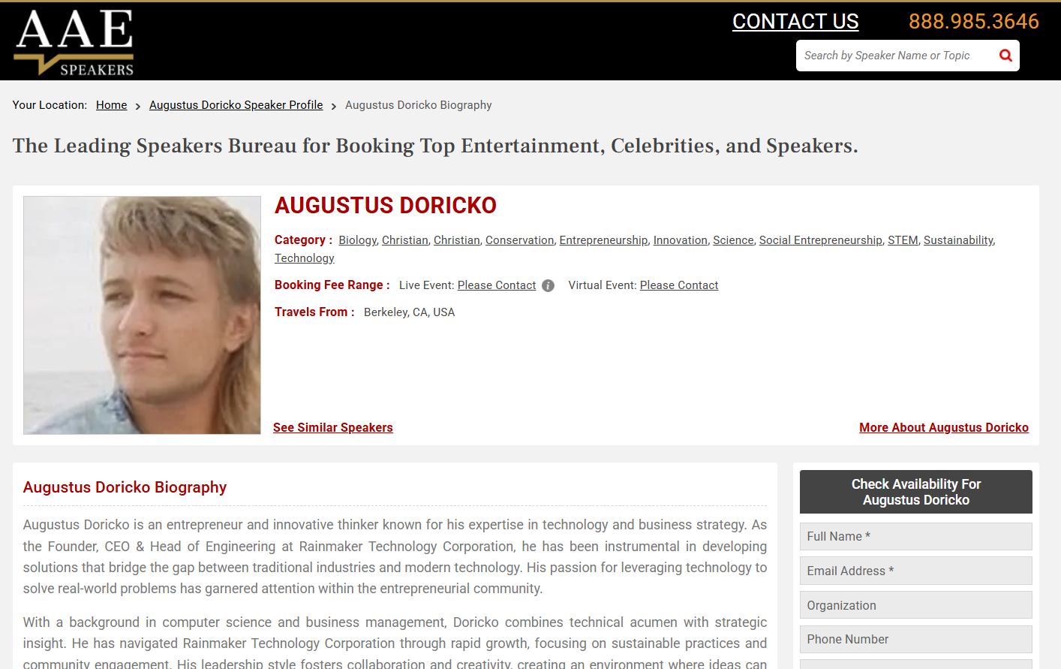The height and width of the screenshot is (669, 1061).
Task: Open More About Augustus Doricko link
Action: coord(944,427)
